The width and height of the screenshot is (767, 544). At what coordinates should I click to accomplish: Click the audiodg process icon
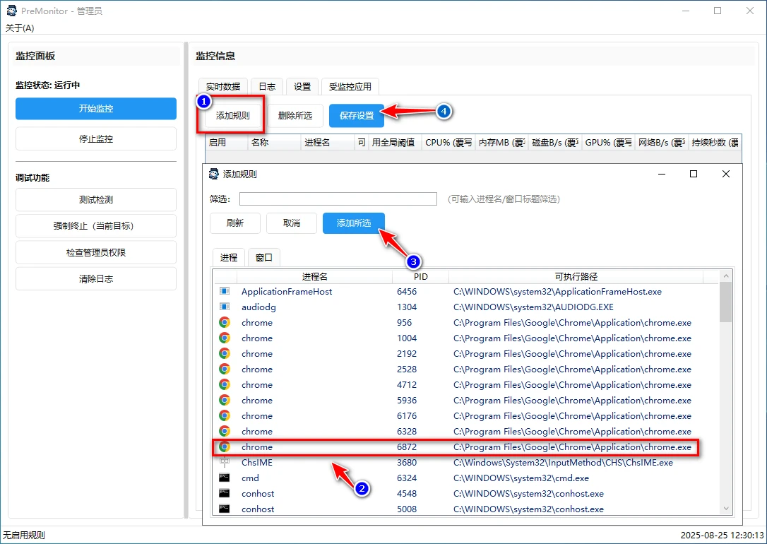pyautogui.click(x=226, y=307)
